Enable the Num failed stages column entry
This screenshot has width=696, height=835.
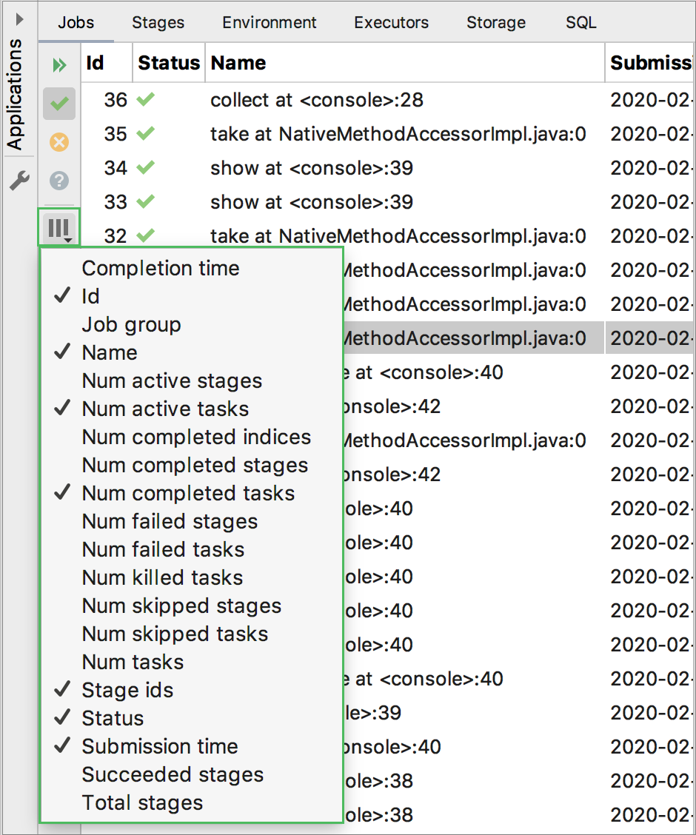(169, 521)
